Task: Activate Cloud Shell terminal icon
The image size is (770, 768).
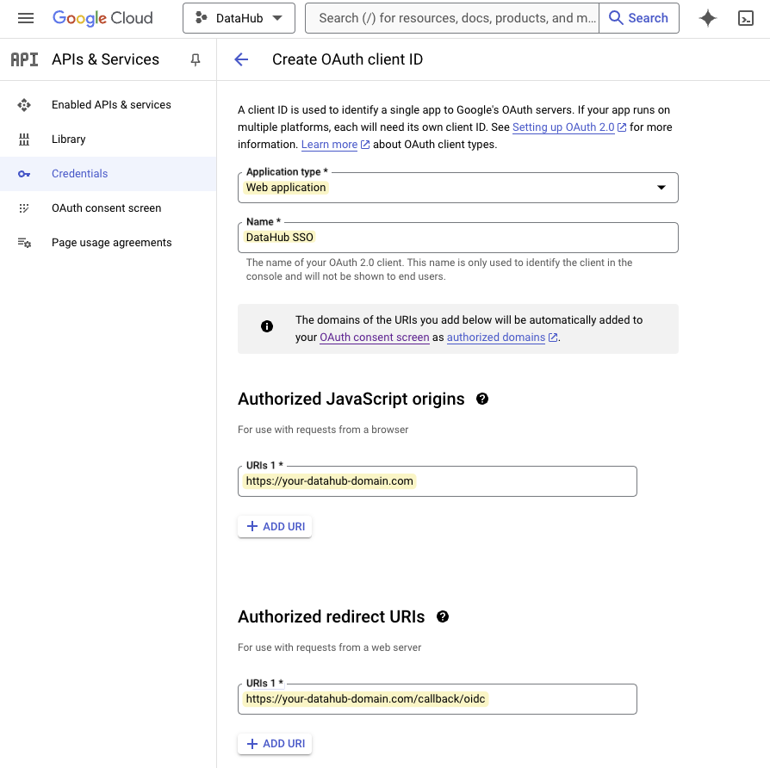Action: pyautogui.click(x=745, y=18)
